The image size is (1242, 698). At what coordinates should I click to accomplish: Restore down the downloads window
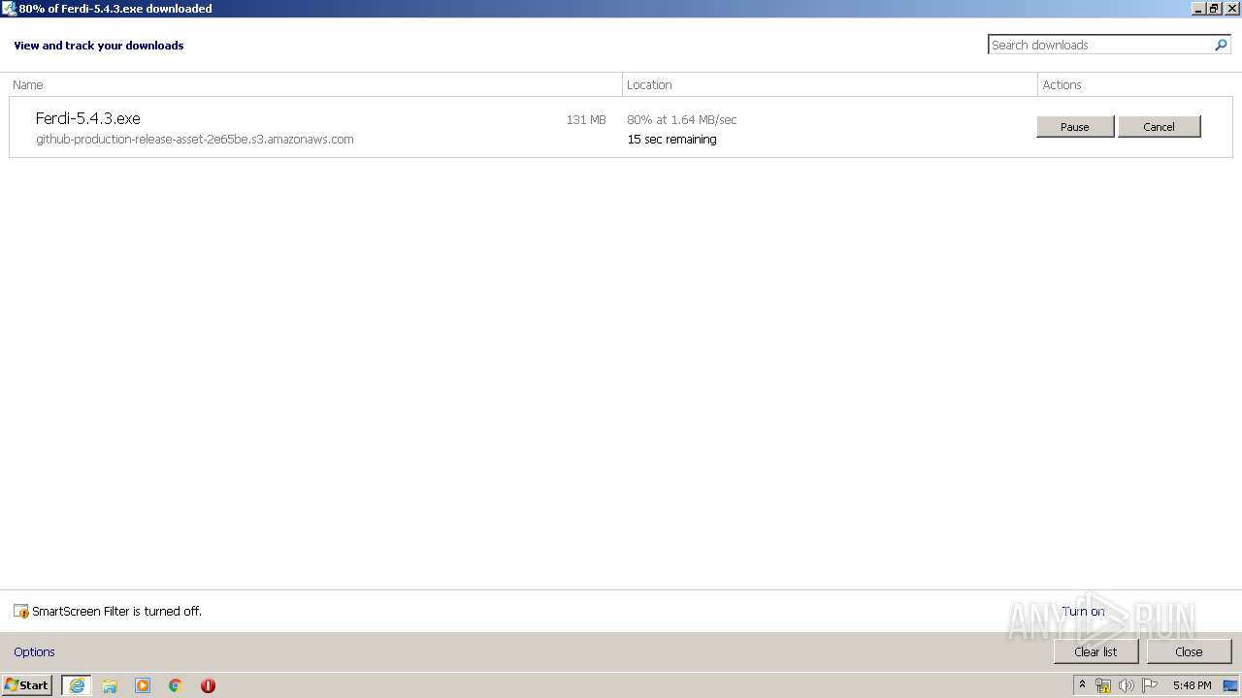pyautogui.click(x=1214, y=8)
